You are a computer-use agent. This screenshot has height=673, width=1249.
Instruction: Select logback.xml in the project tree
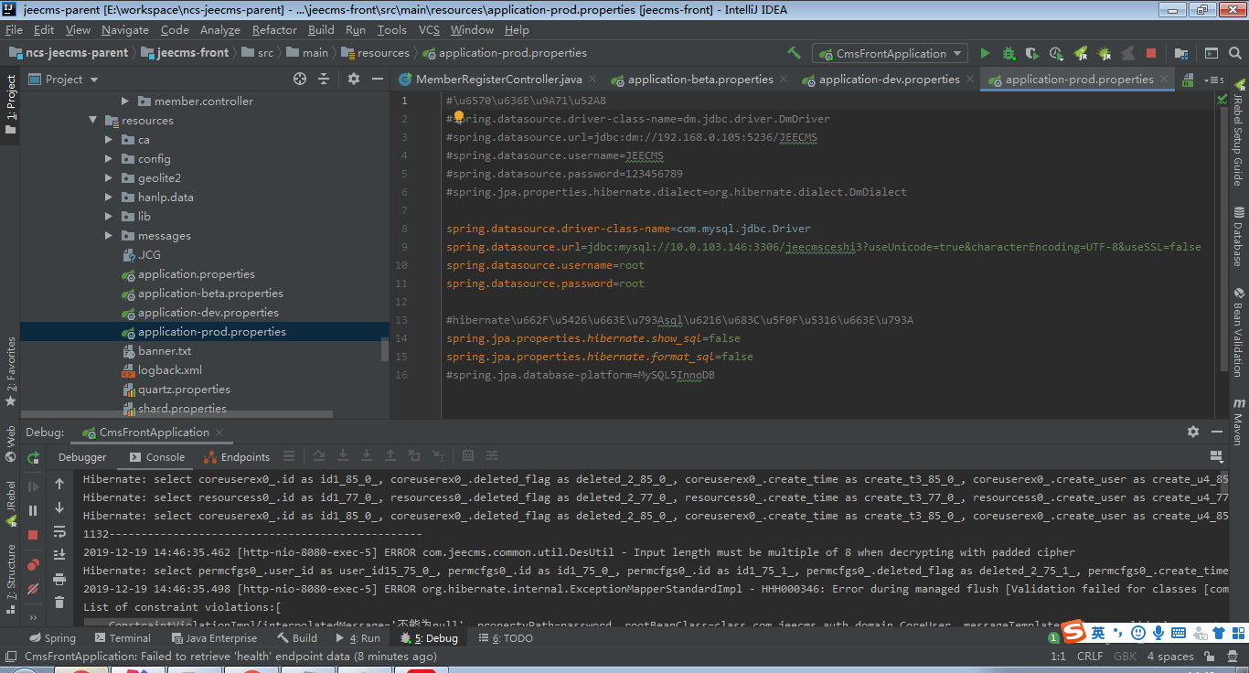click(169, 370)
